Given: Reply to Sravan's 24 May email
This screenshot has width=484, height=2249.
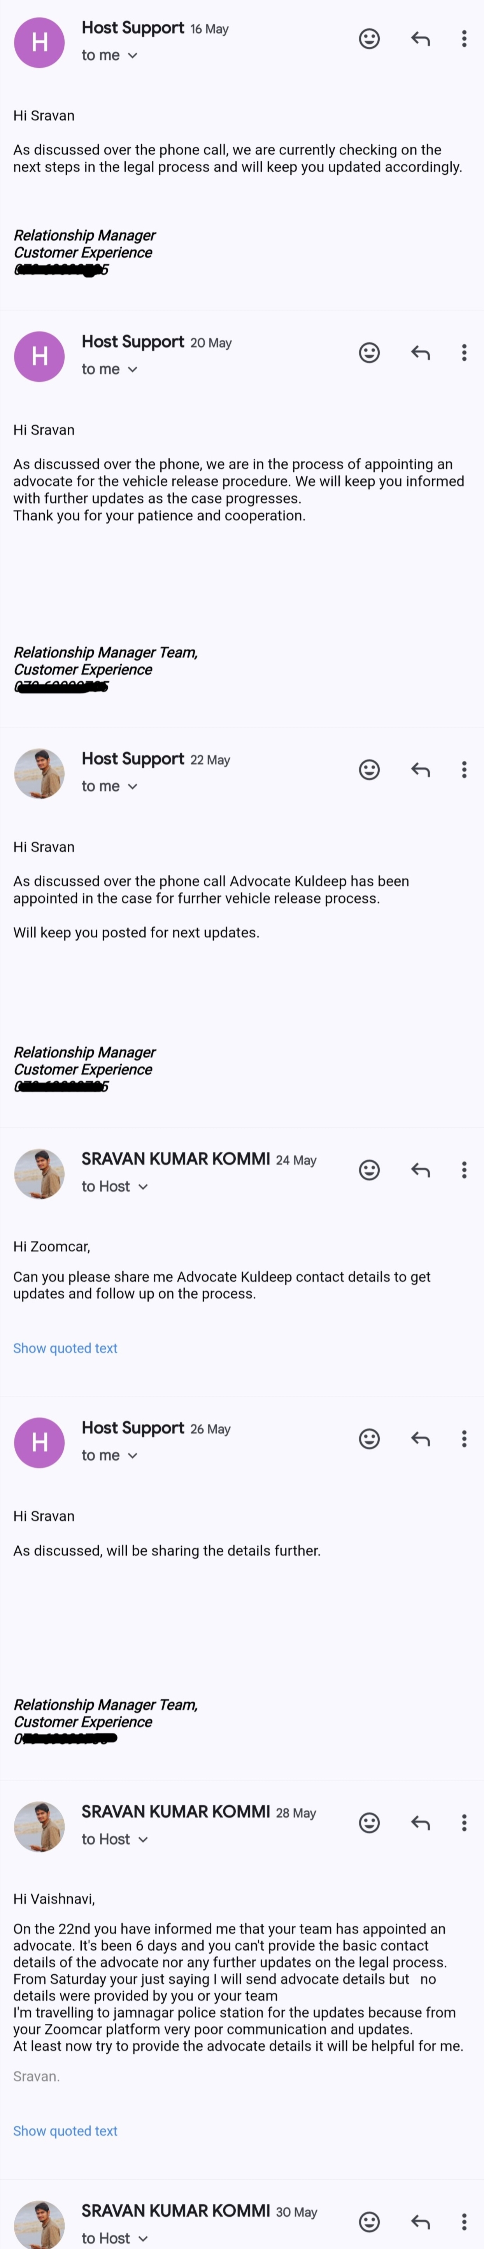Looking at the screenshot, I should point(420,1170).
